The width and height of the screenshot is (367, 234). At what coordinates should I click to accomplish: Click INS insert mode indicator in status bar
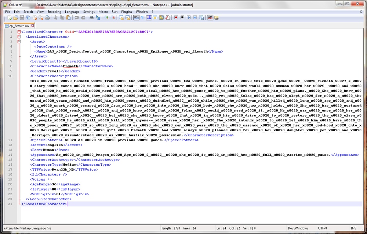(353, 228)
